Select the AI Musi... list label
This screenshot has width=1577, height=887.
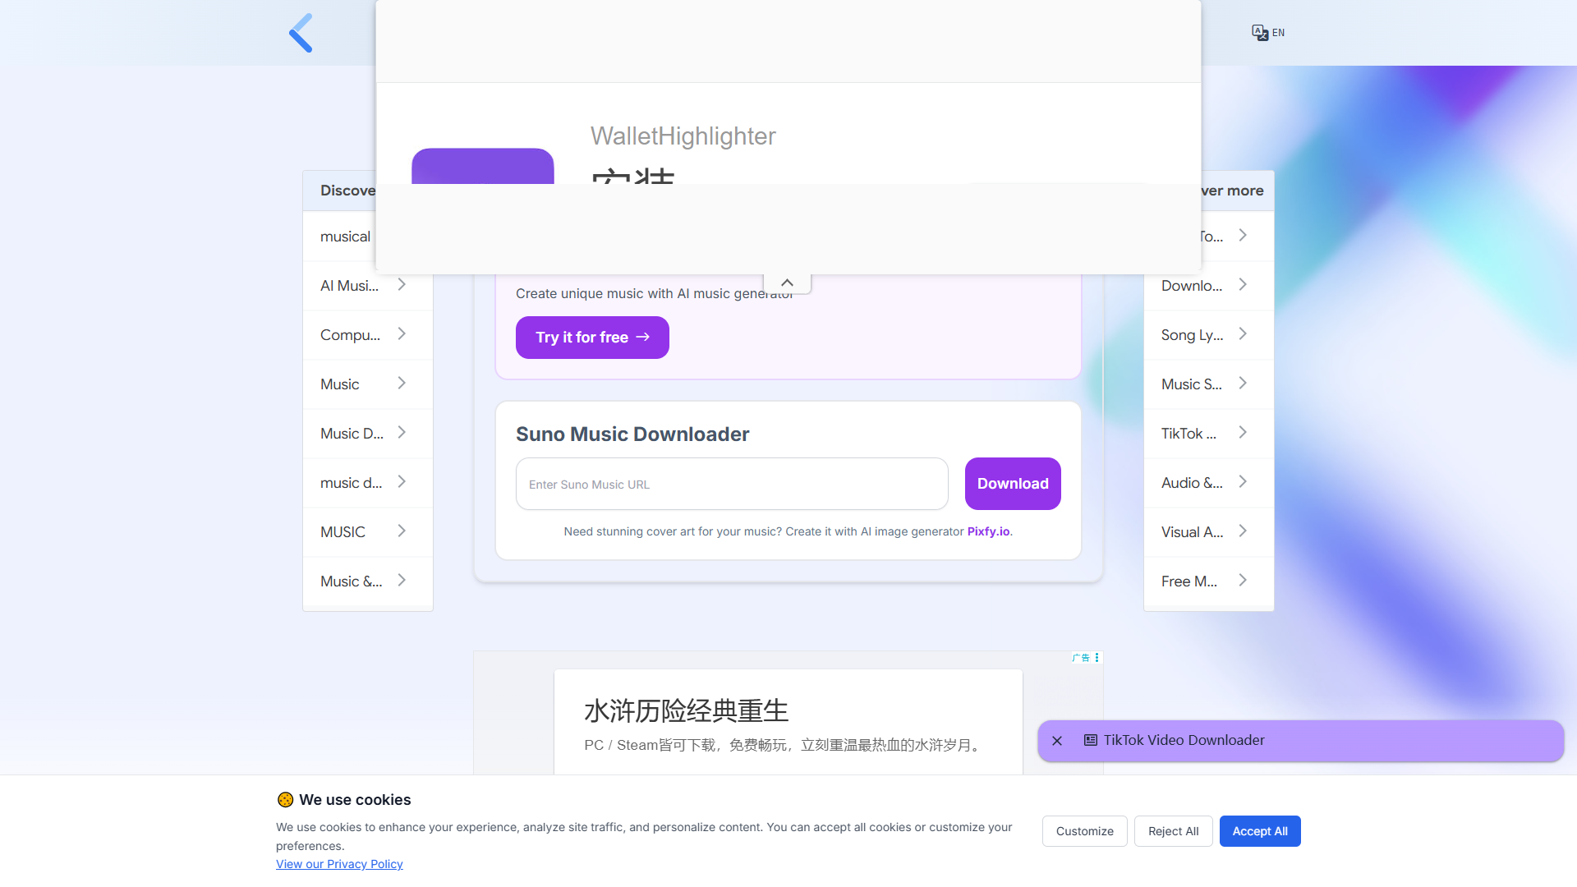tap(349, 286)
